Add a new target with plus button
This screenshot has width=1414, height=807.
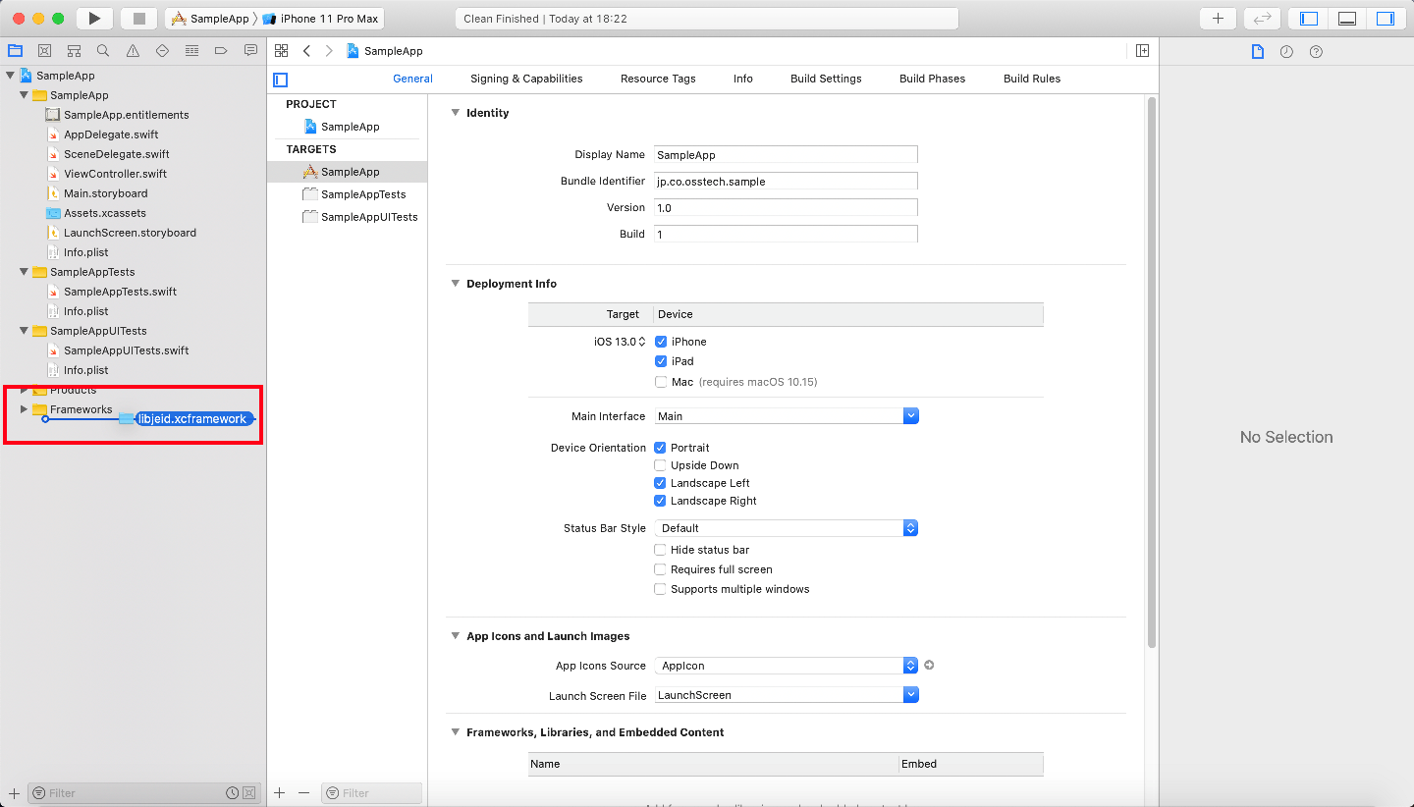(x=280, y=793)
